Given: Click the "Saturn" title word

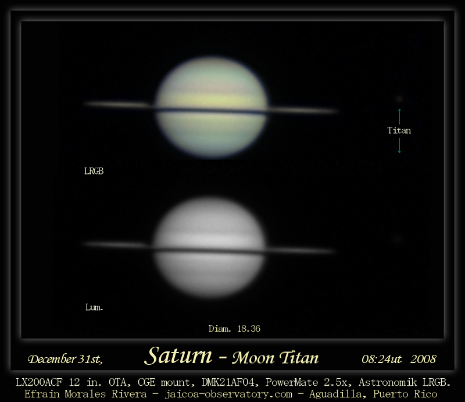Looking at the screenshot, I should 178,355.
